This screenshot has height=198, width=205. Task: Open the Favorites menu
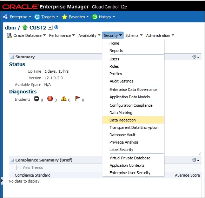point(79,17)
